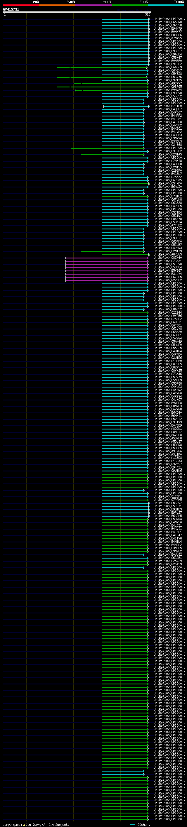Click the UniRef100_B7Q1U2 label
The width and height of the screenshot is (187, 827).
[168, 196]
